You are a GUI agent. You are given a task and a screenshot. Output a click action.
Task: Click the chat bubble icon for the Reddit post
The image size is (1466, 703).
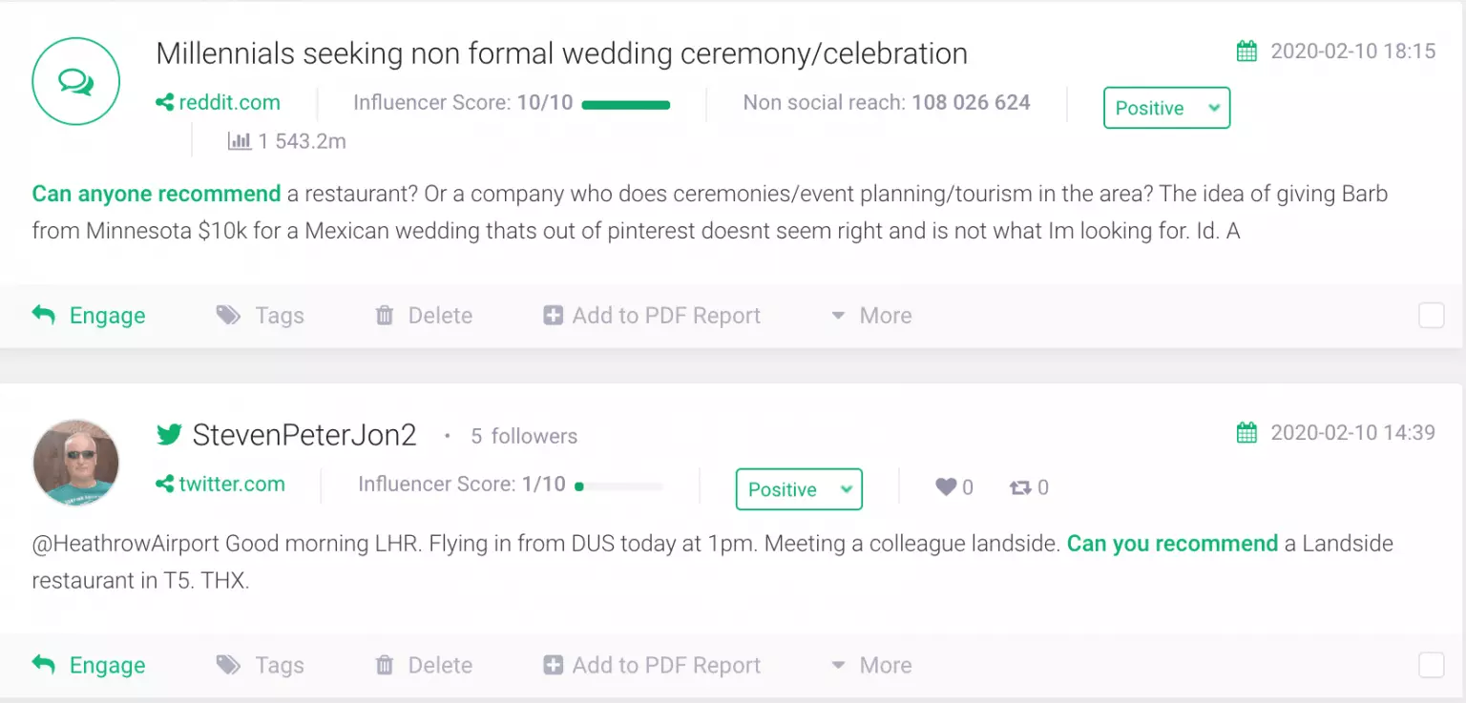76,82
